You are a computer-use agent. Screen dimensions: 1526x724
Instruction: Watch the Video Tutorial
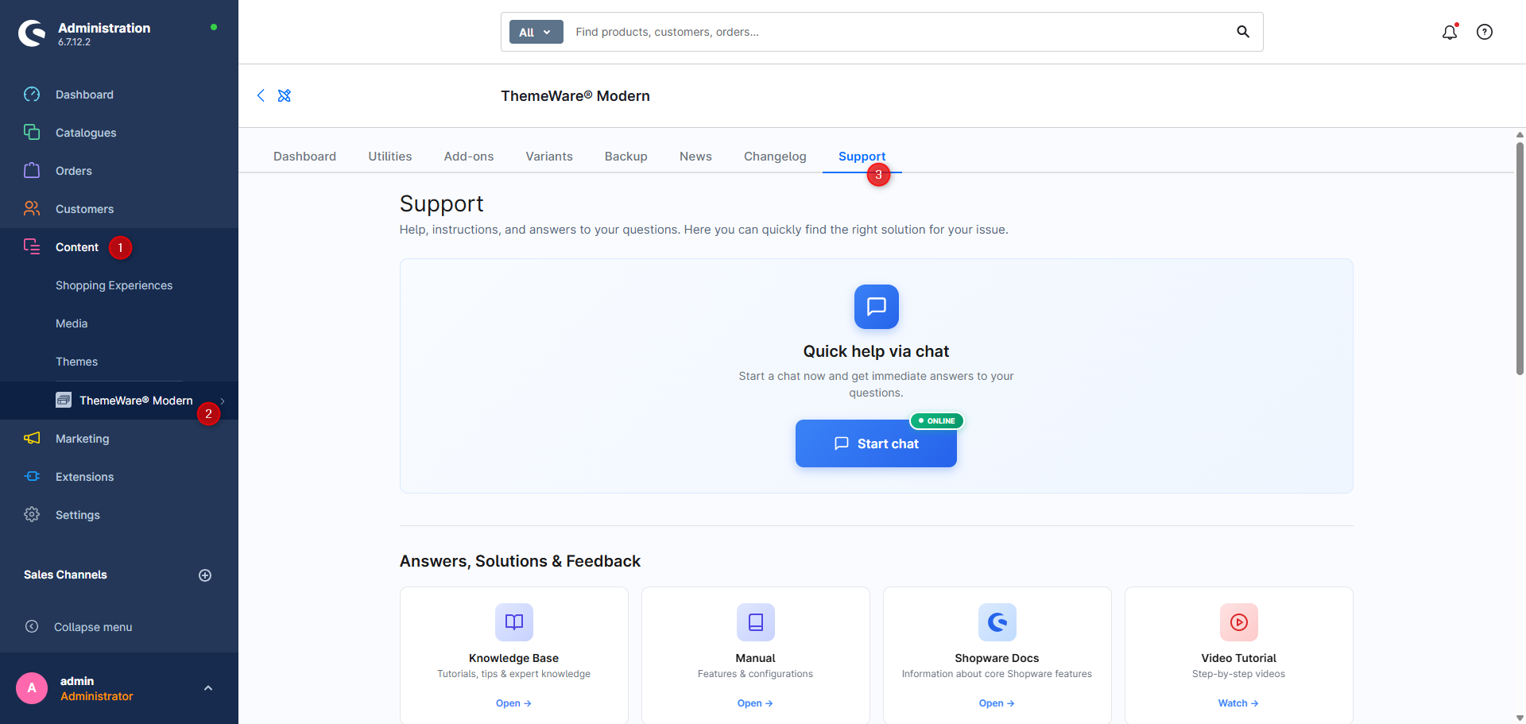(1238, 703)
